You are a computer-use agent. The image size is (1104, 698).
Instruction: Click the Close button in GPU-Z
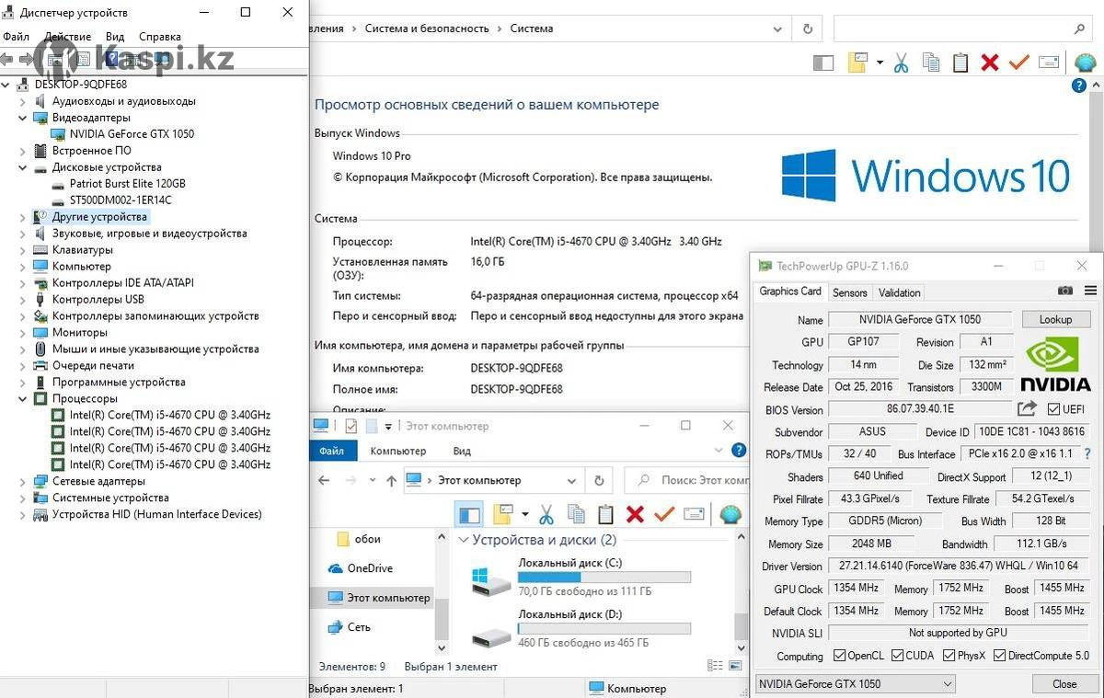(1065, 684)
